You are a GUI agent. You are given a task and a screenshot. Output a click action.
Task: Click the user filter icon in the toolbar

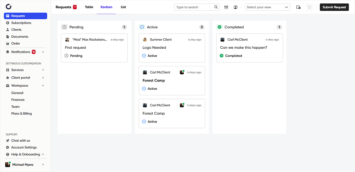pyautogui.click(x=235, y=7)
